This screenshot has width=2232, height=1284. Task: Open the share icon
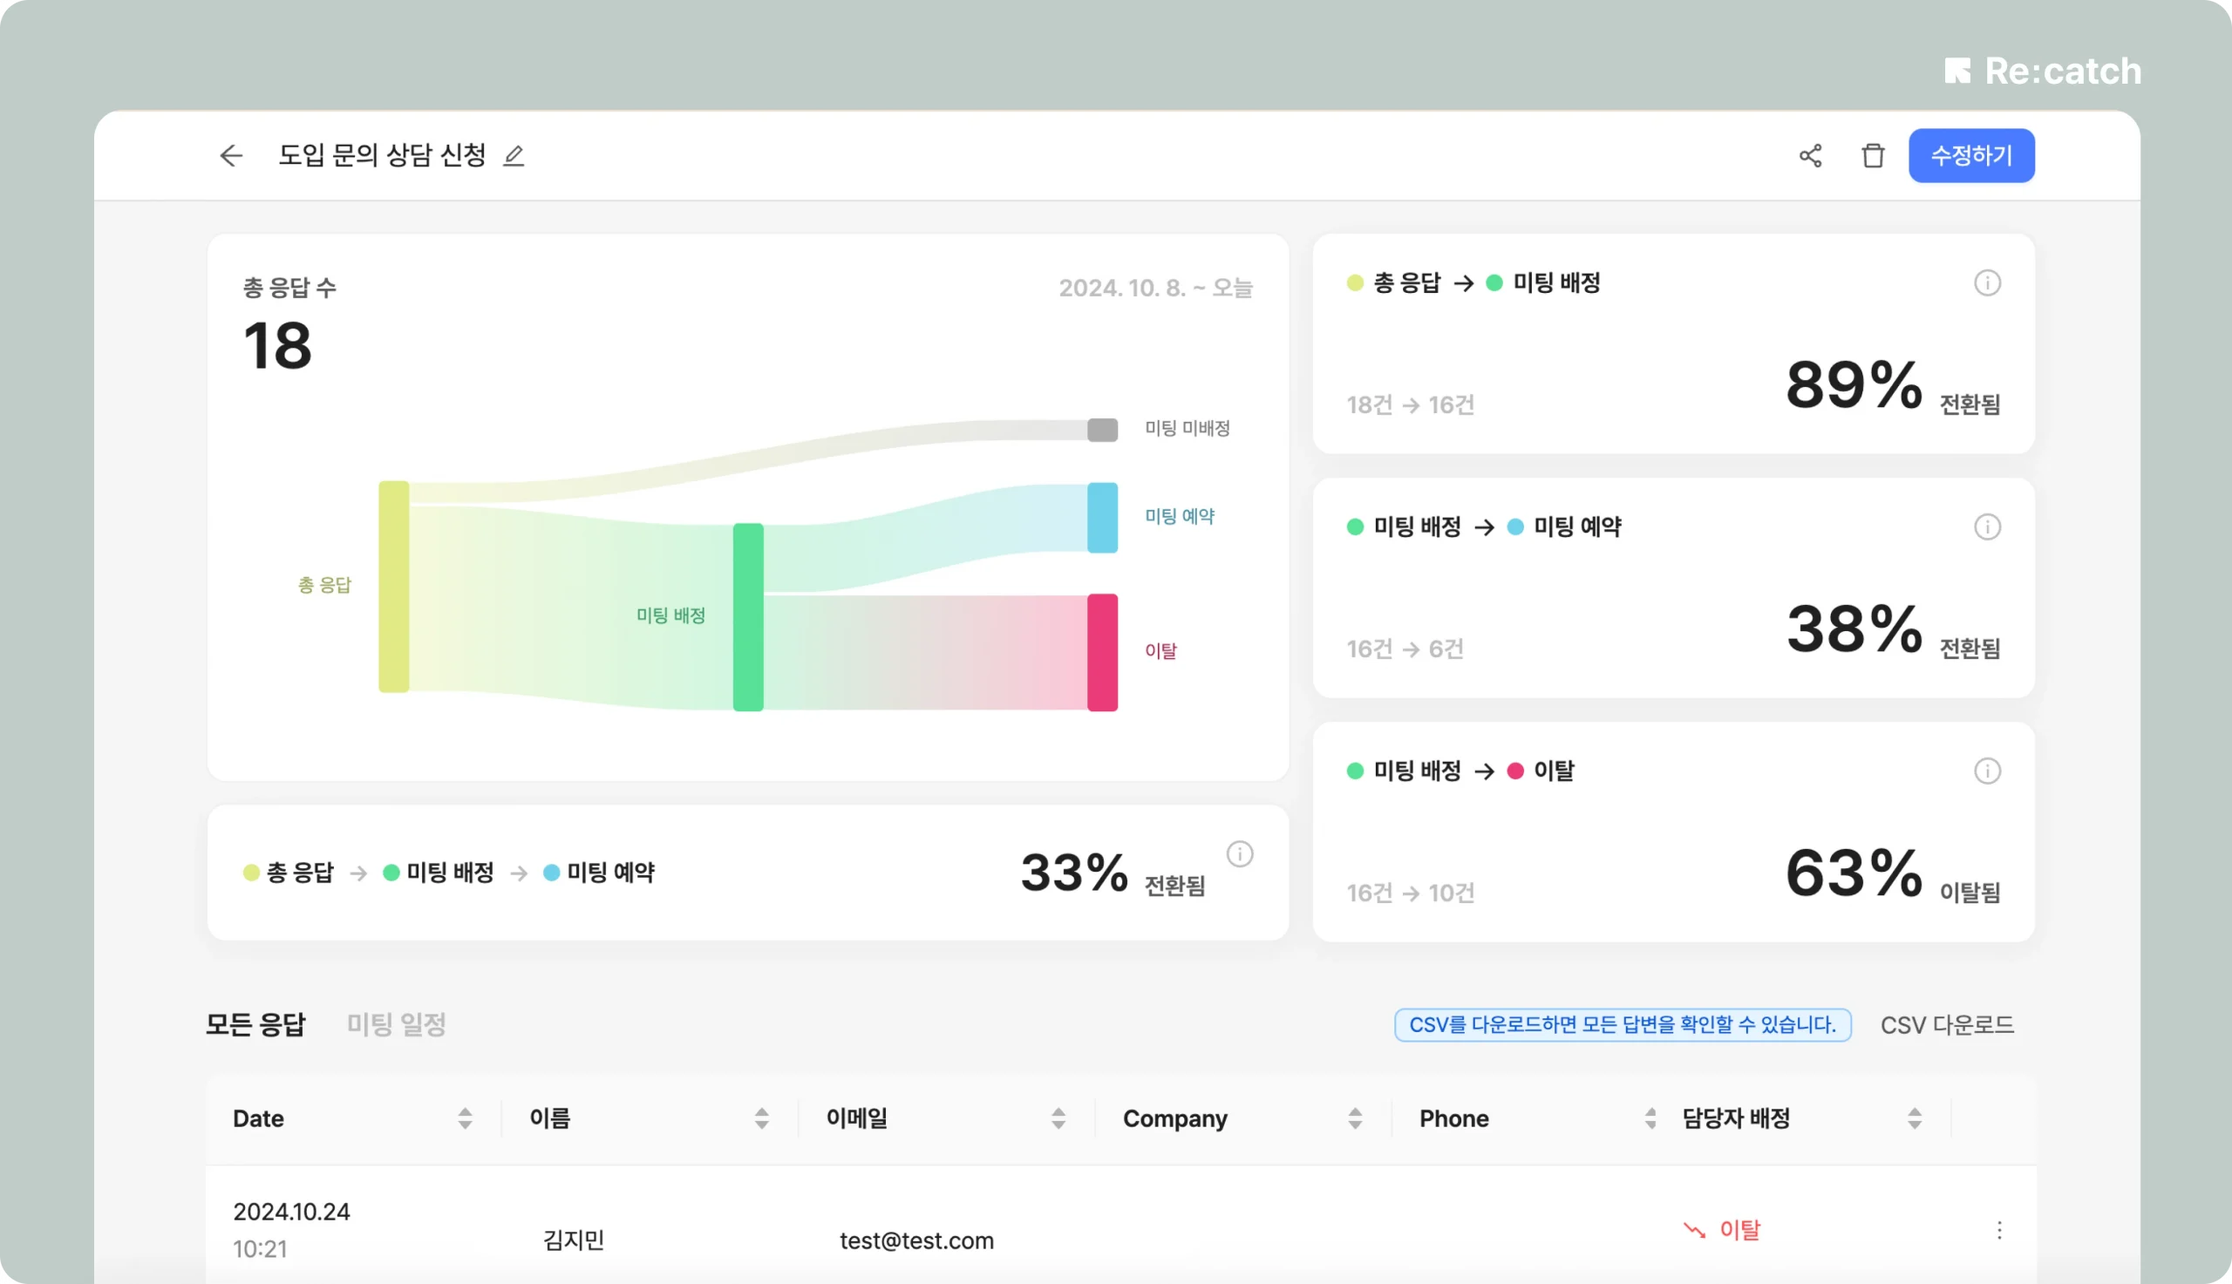[x=1810, y=156]
